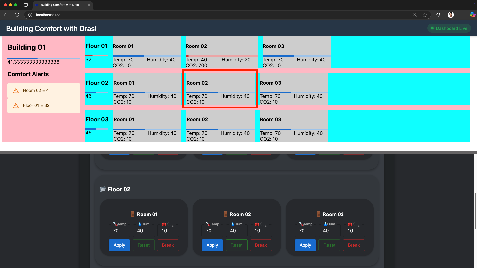Break Room 01 sensors

[168, 245]
